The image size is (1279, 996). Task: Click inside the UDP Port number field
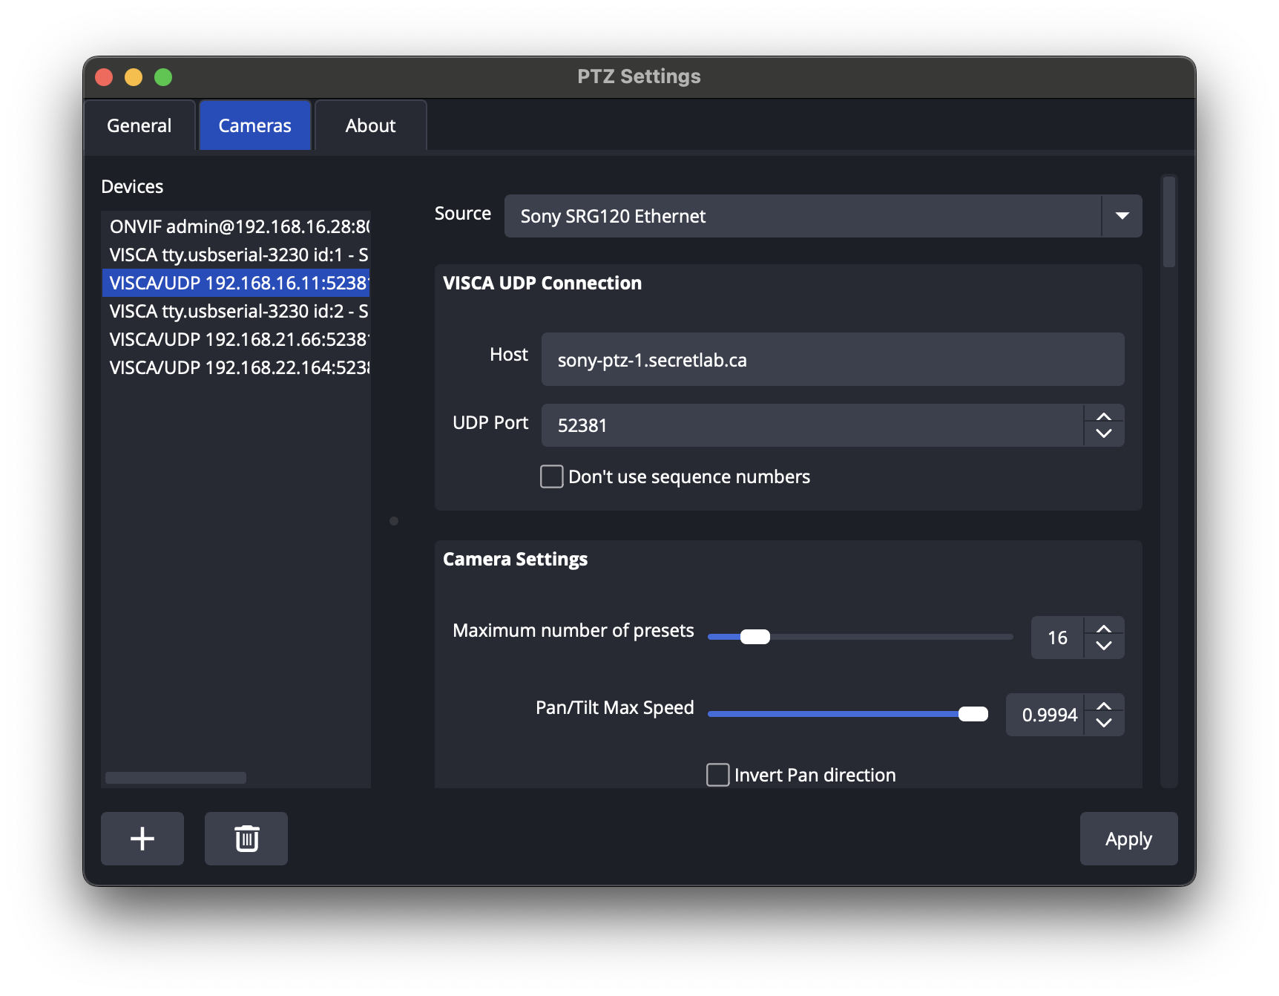pyautogui.click(x=809, y=425)
